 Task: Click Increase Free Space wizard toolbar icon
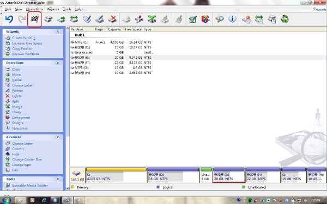pyautogui.click(x=259, y=20)
